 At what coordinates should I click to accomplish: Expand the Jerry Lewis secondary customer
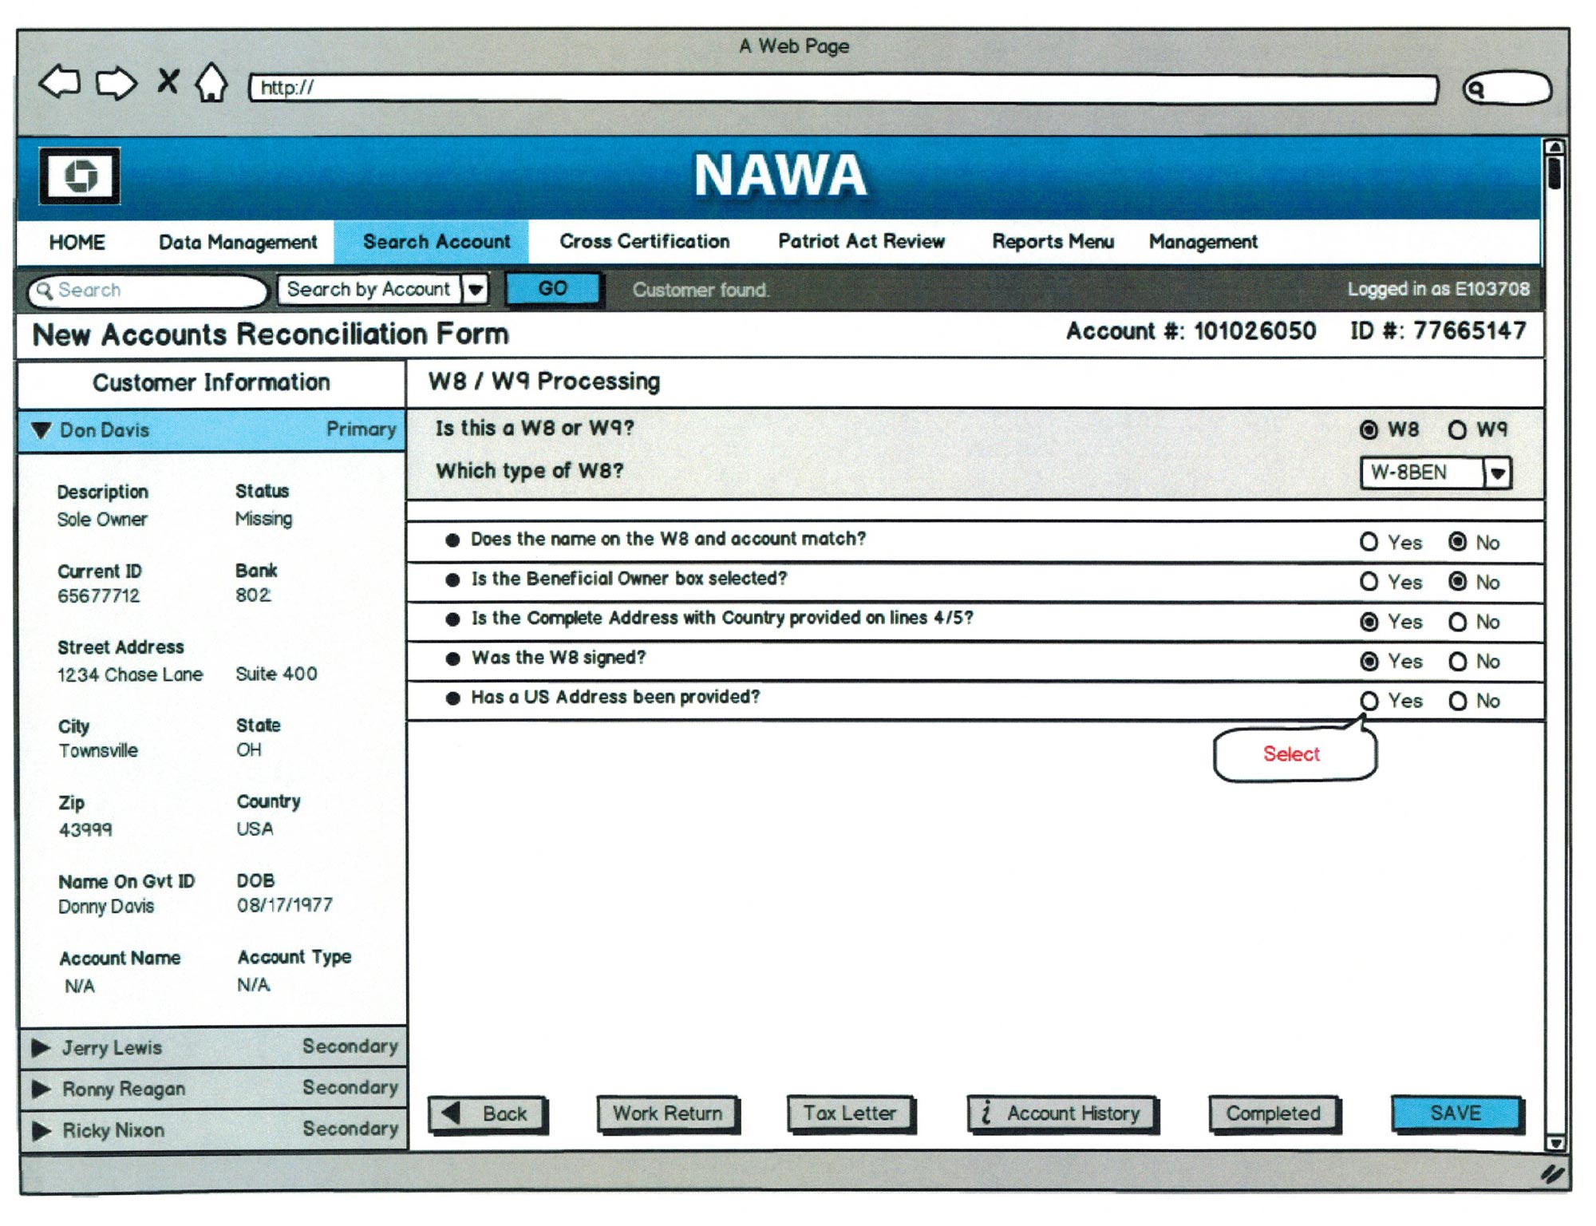coord(41,1047)
